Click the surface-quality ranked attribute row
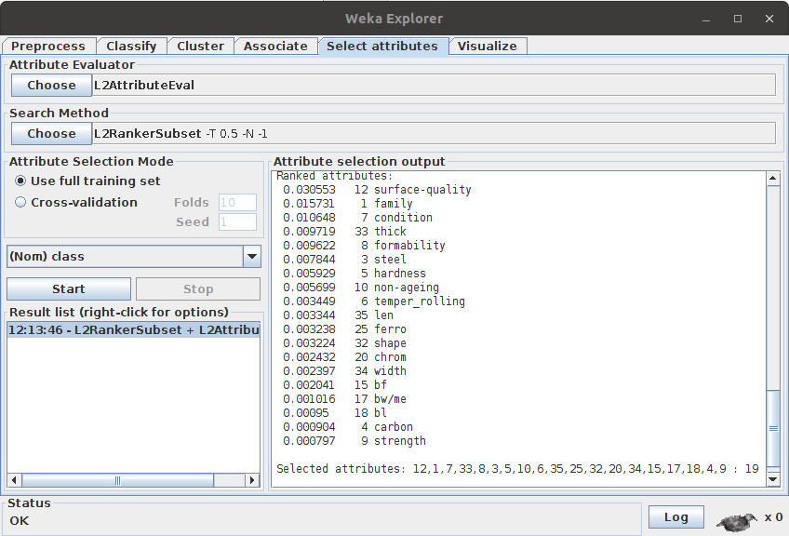The height and width of the screenshot is (536, 789). click(x=377, y=190)
